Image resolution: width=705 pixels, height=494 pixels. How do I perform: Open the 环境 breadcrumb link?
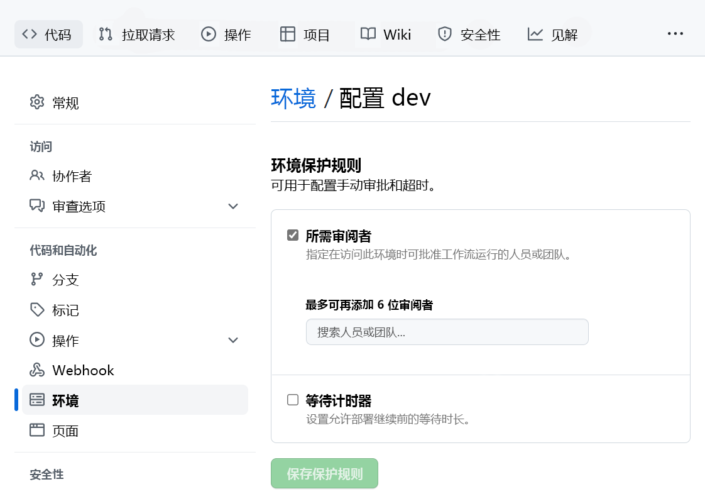click(293, 97)
